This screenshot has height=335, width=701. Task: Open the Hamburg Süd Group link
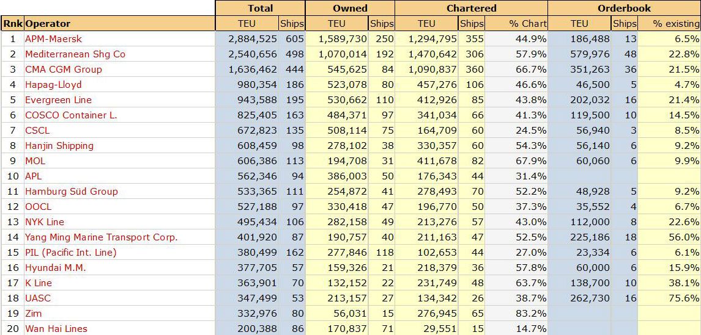72,191
